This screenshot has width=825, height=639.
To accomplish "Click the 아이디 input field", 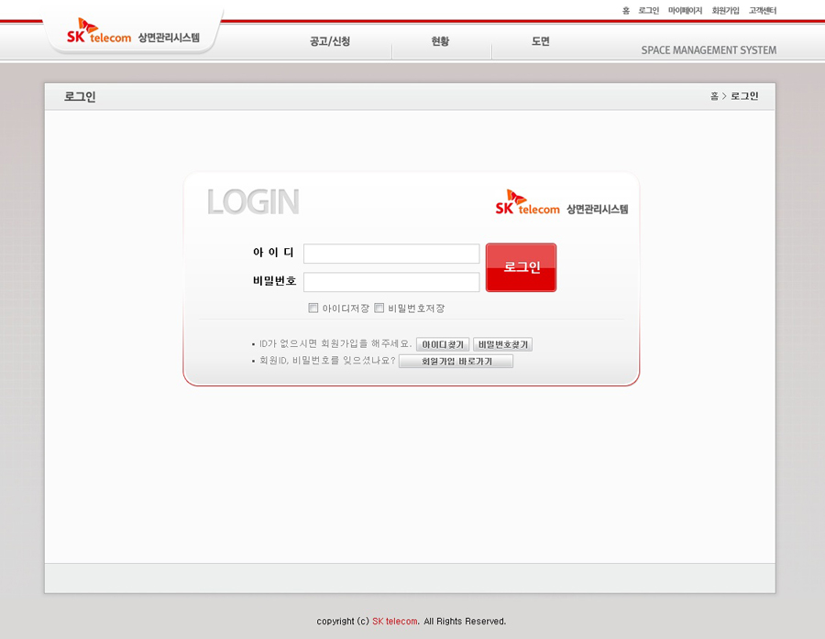I will [x=391, y=254].
